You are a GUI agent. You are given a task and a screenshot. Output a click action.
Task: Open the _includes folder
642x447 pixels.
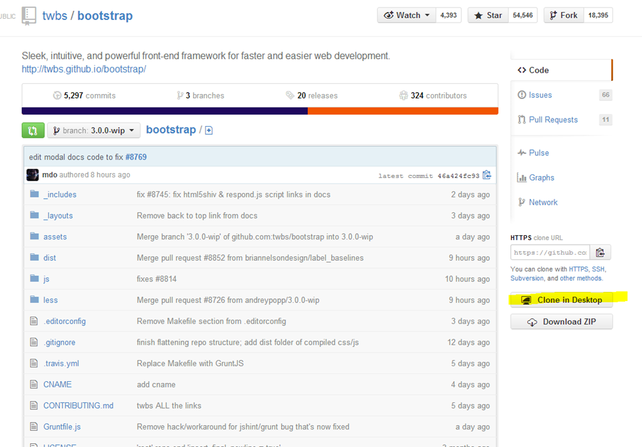tap(60, 194)
